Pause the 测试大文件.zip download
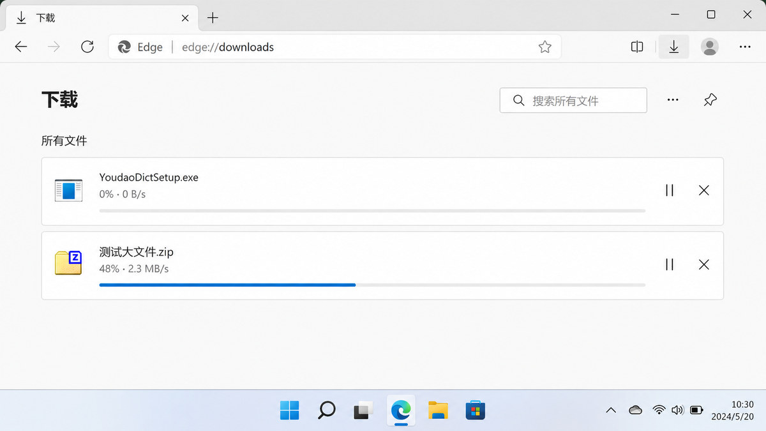Viewport: 766px width, 431px height. point(670,264)
